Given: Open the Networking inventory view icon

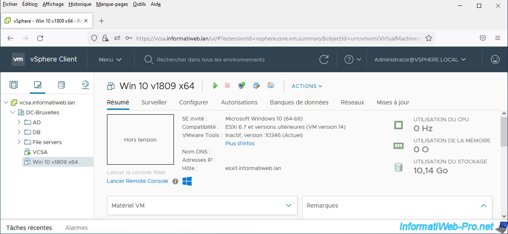Looking at the screenshot, I should click(85, 85).
